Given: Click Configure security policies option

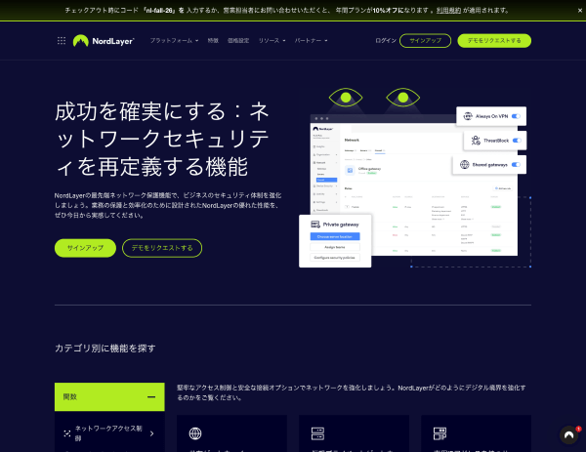Looking at the screenshot, I should click(335, 258).
